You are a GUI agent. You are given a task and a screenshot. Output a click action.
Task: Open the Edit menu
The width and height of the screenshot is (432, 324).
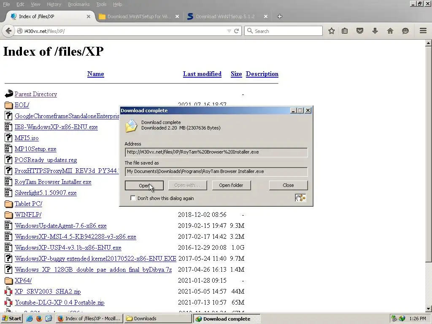20,4
